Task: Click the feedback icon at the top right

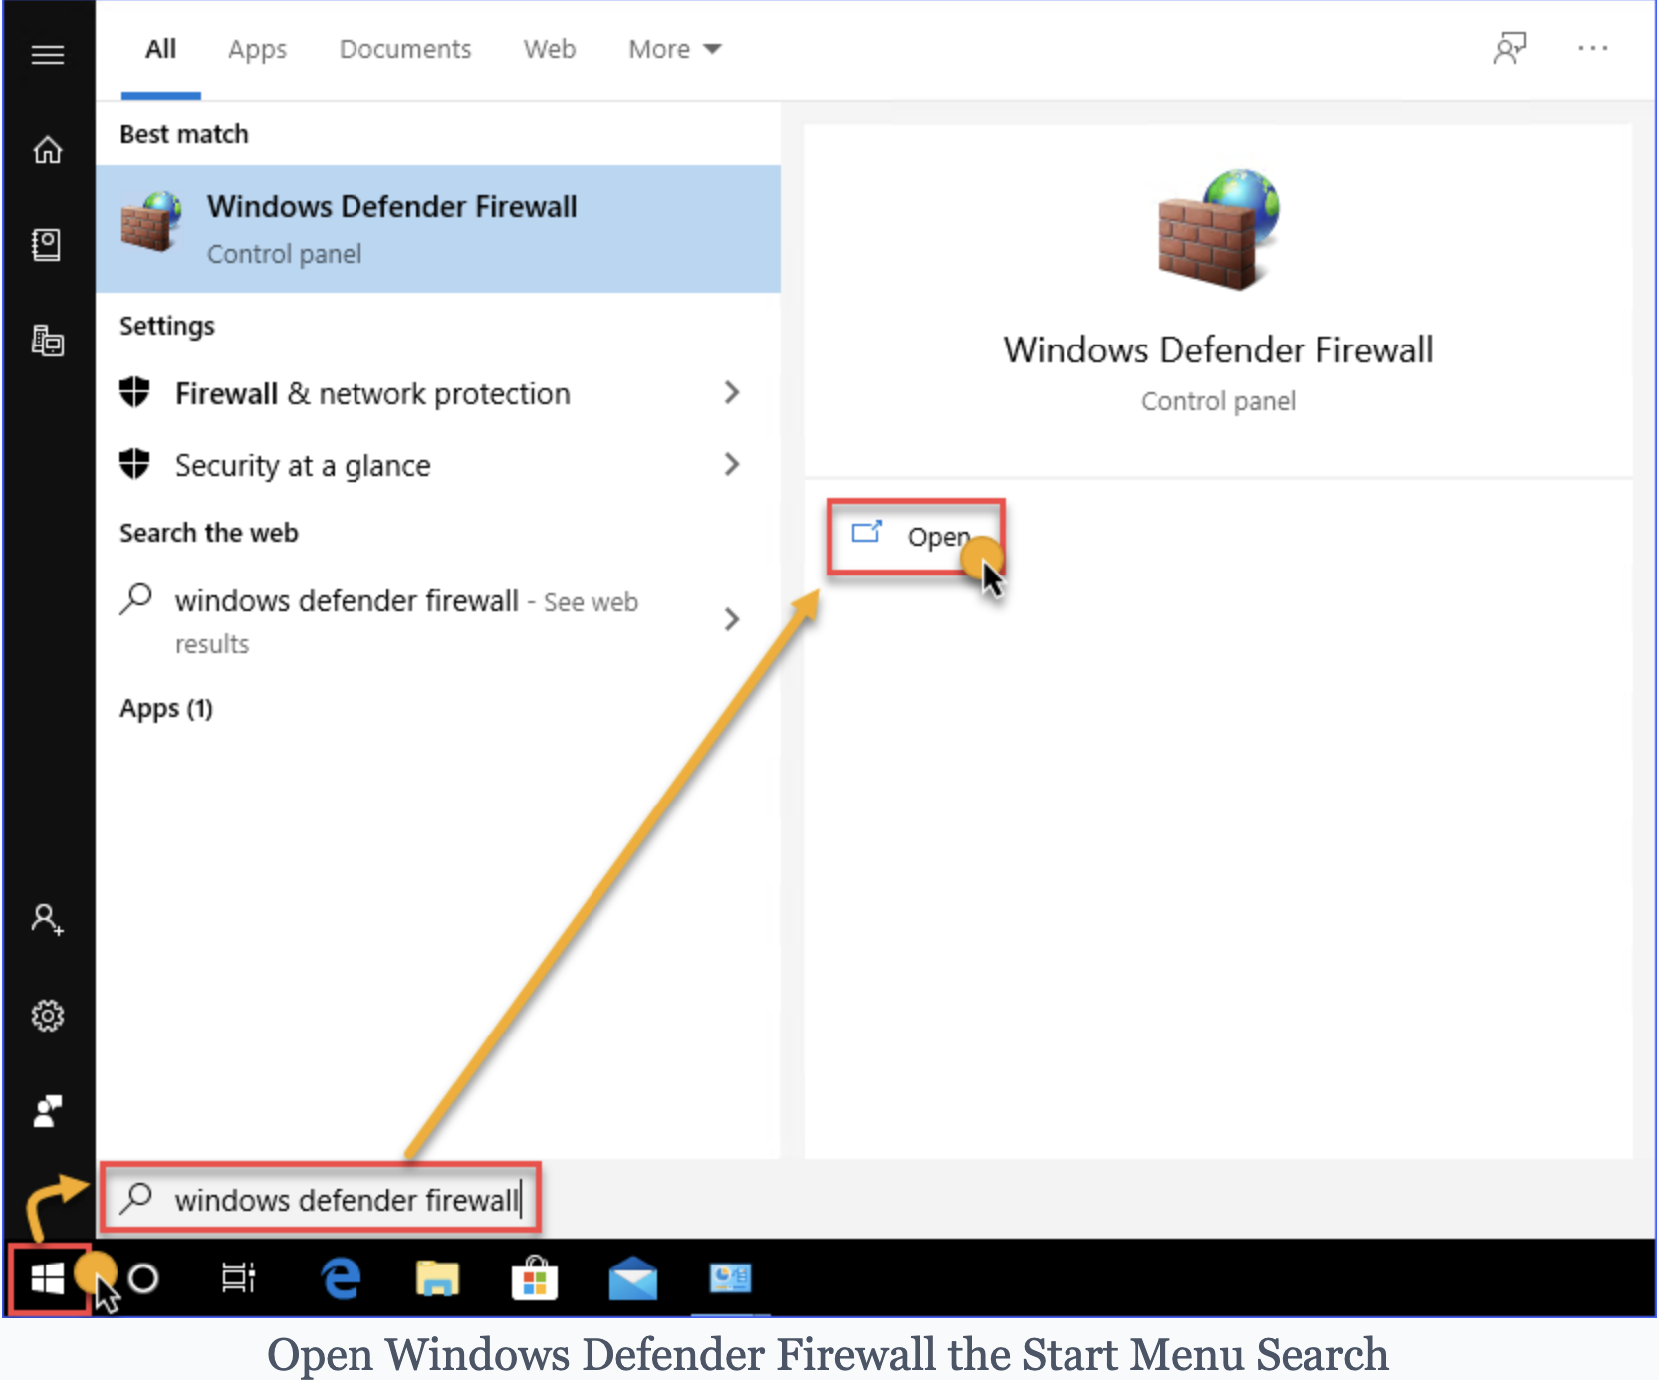Action: pyautogui.click(x=1510, y=48)
